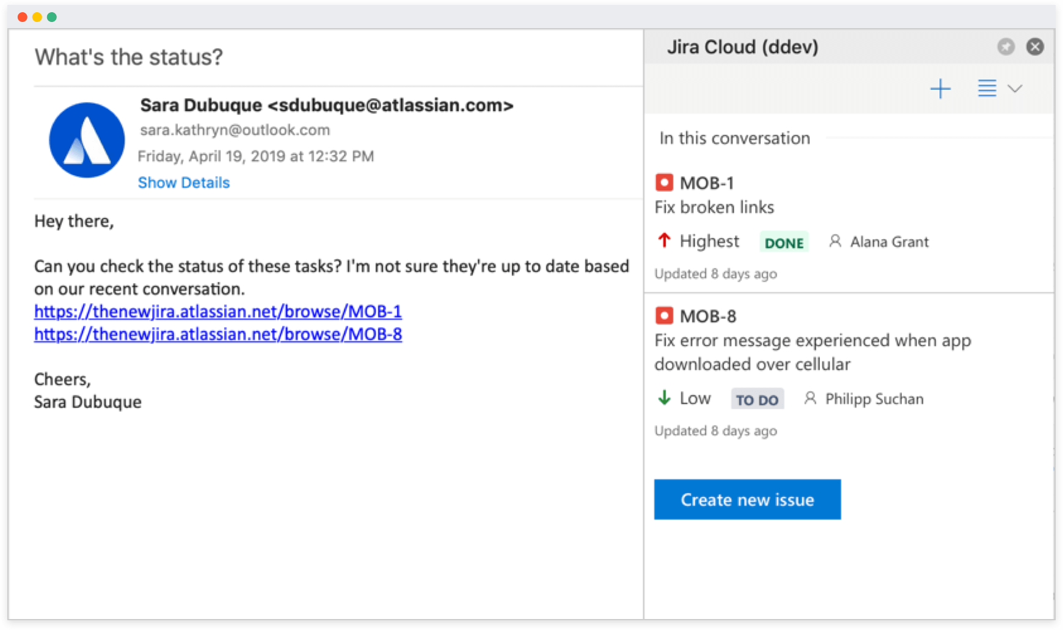Close the Jira Cloud add-in panel

pos(1035,46)
